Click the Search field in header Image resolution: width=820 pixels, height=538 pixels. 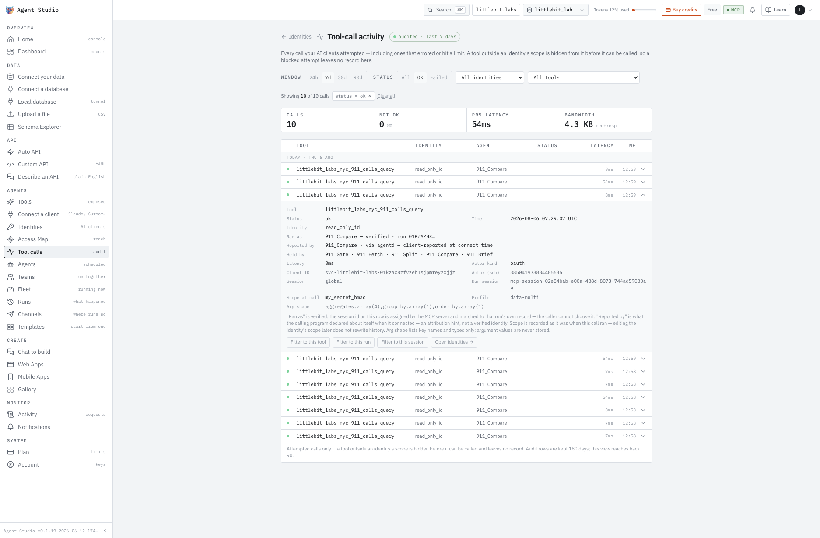(x=446, y=10)
